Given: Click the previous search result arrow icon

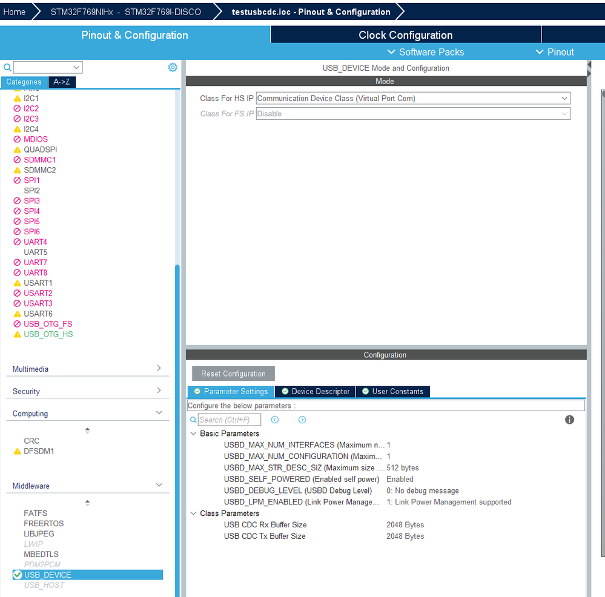Looking at the screenshot, I should point(275,420).
